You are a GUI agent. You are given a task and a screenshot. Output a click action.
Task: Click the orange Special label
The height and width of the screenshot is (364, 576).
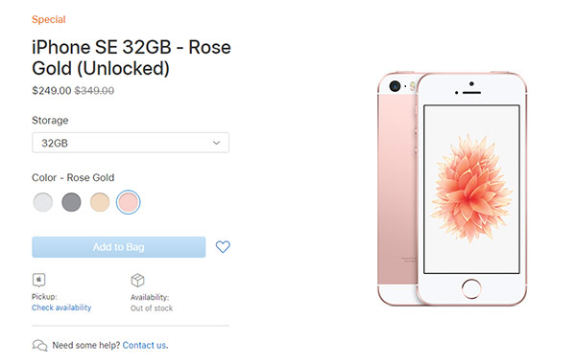click(49, 19)
